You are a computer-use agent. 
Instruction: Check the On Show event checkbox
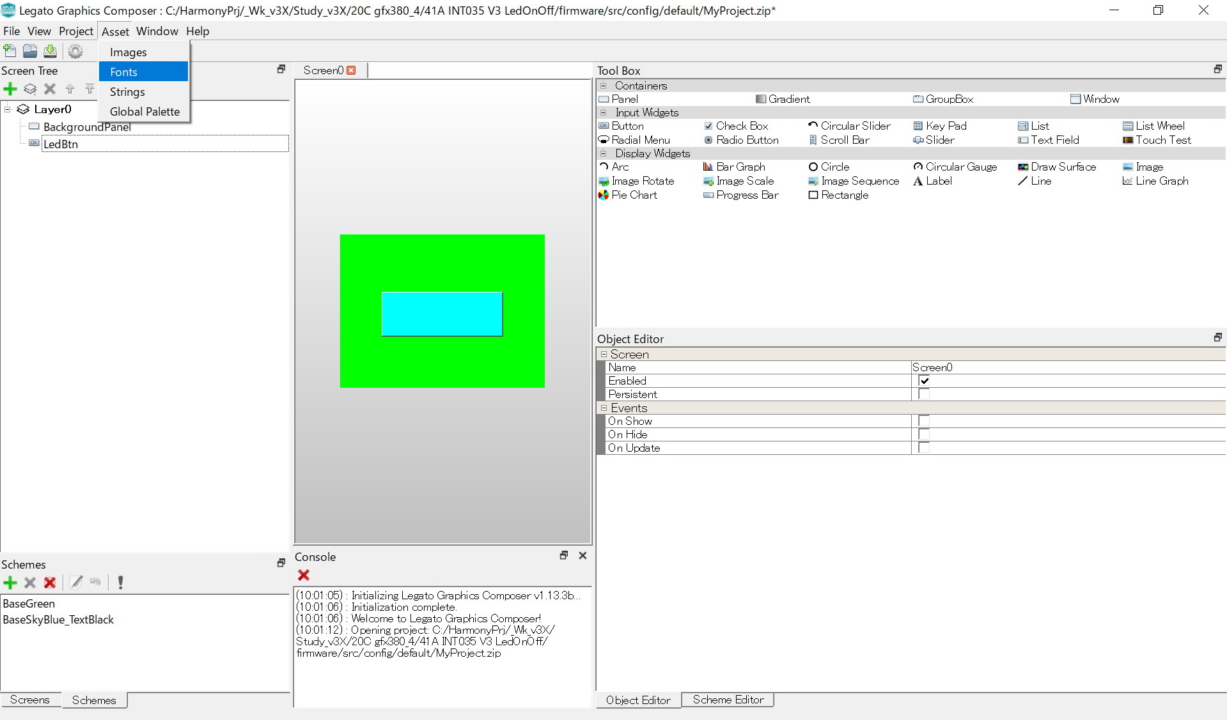tap(924, 421)
